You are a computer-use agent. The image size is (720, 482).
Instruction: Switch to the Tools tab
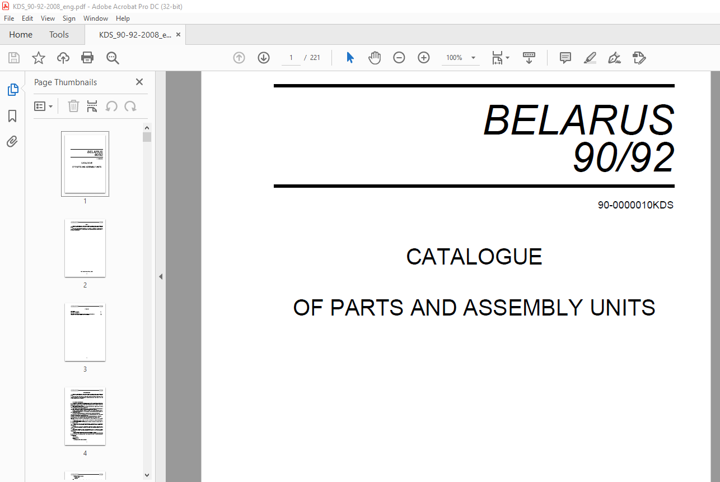pyautogui.click(x=59, y=35)
